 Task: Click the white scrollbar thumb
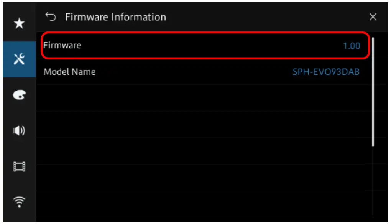pyautogui.click(x=373, y=92)
